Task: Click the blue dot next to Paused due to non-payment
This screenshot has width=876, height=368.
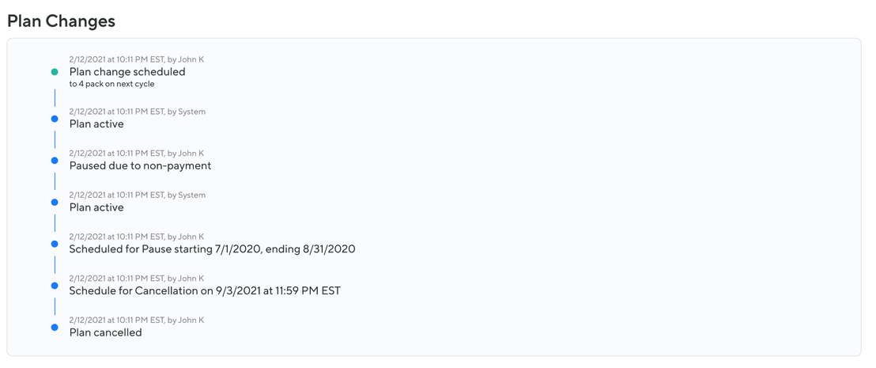Action: [55, 161]
